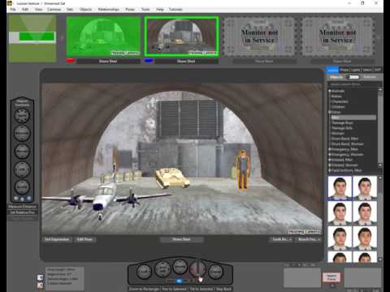
Task: Click the pink storyboard frame thumbnail
Action: coord(331,277)
